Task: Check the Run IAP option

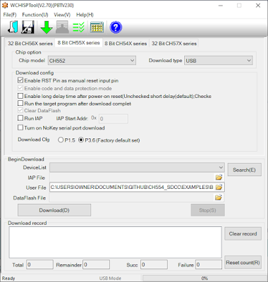Action: [x=20, y=118]
